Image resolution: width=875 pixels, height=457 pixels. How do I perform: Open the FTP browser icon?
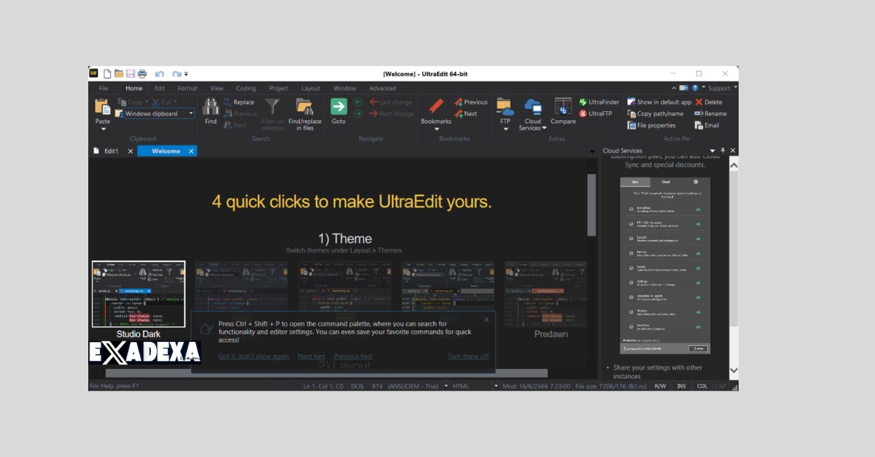pos(504,109)
